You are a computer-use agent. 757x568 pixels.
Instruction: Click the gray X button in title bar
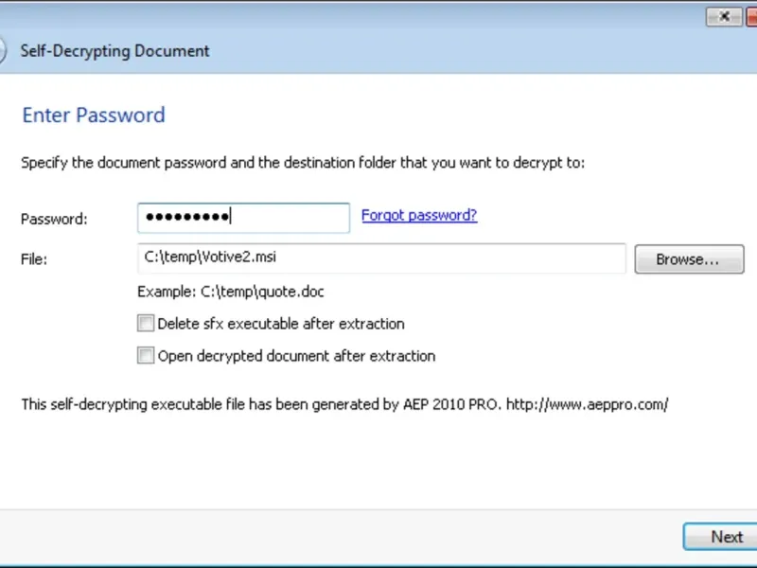(x=724, y=17)
